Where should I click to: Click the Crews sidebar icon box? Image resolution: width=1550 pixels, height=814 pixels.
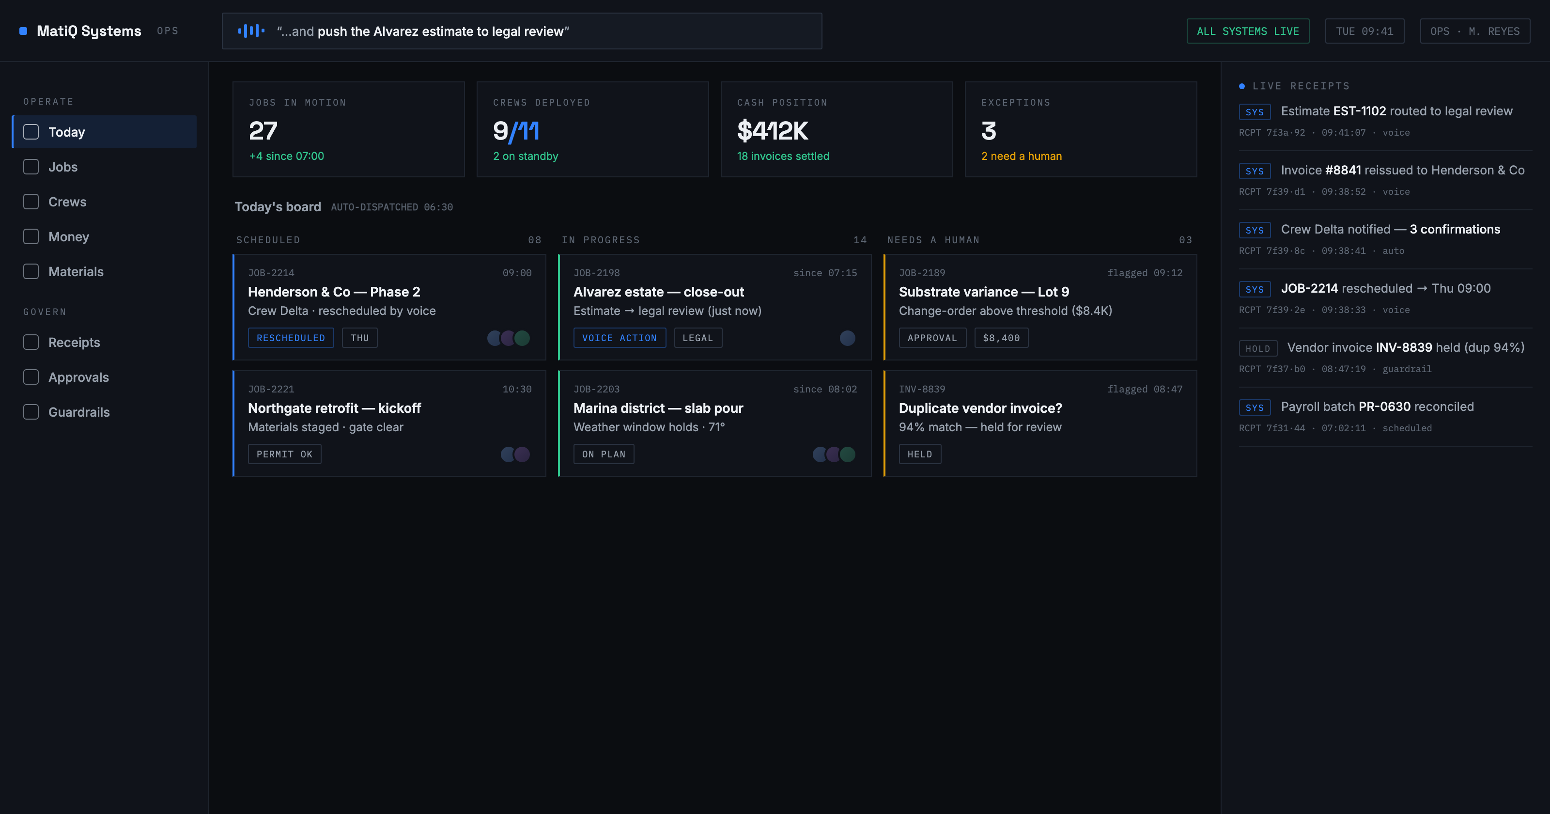coord(31,202)
